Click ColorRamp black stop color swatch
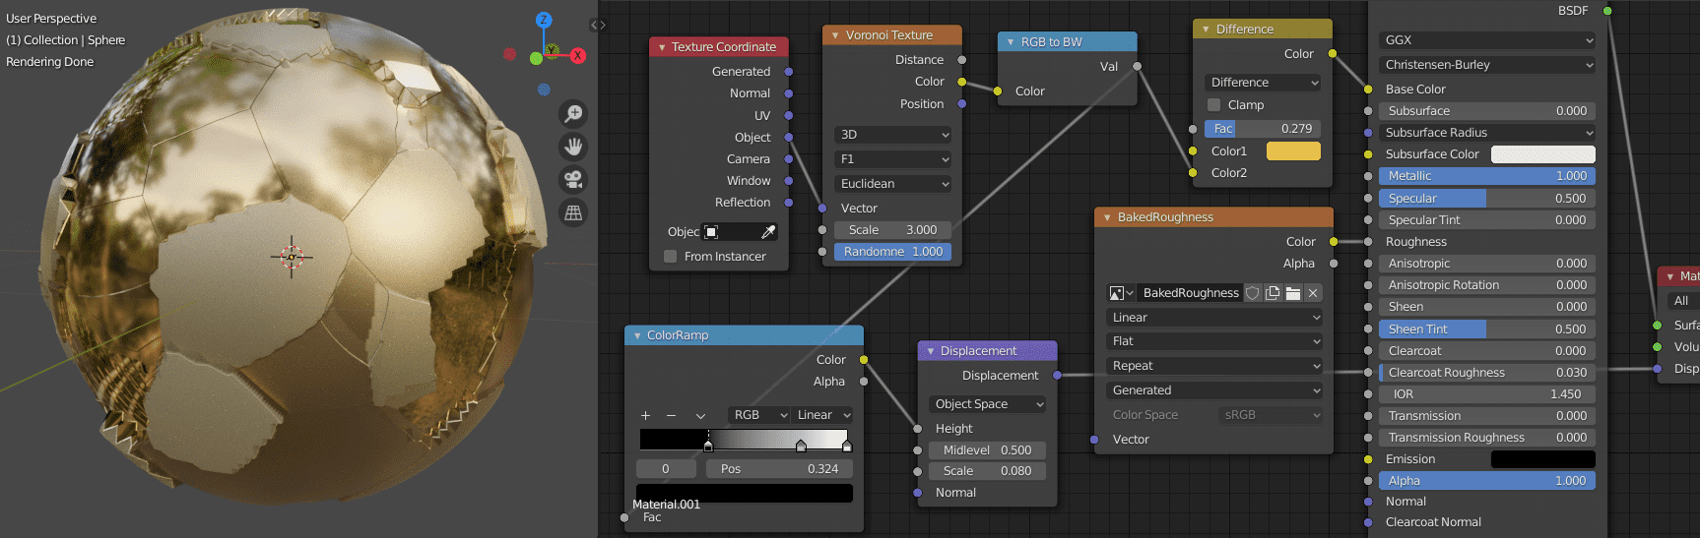Viewport: 1700px width, 538px height. tap(745, 493)
